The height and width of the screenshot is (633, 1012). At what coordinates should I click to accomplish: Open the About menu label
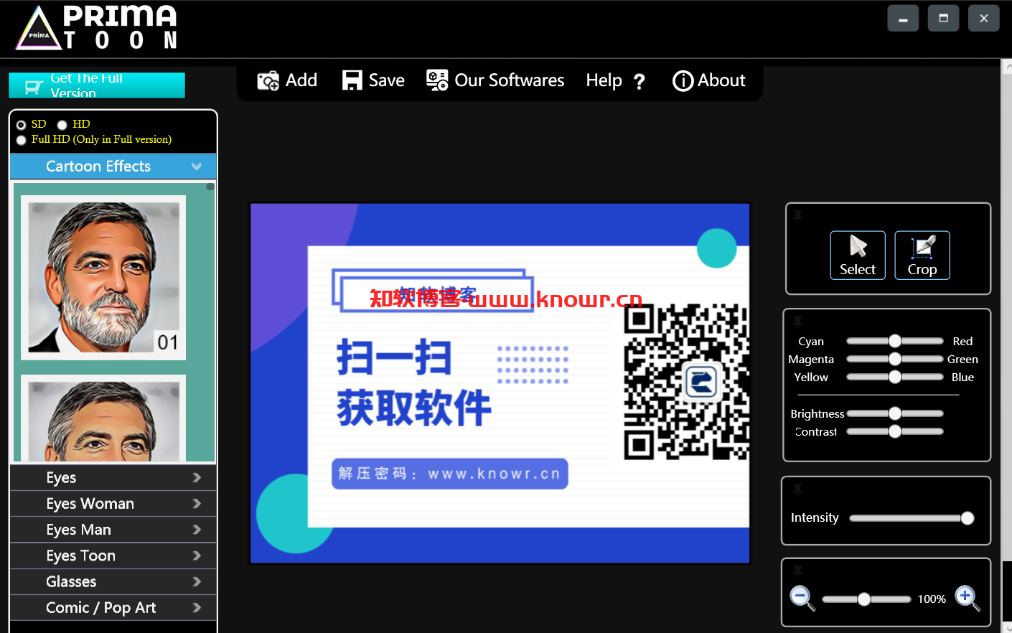tap(721, 80)
